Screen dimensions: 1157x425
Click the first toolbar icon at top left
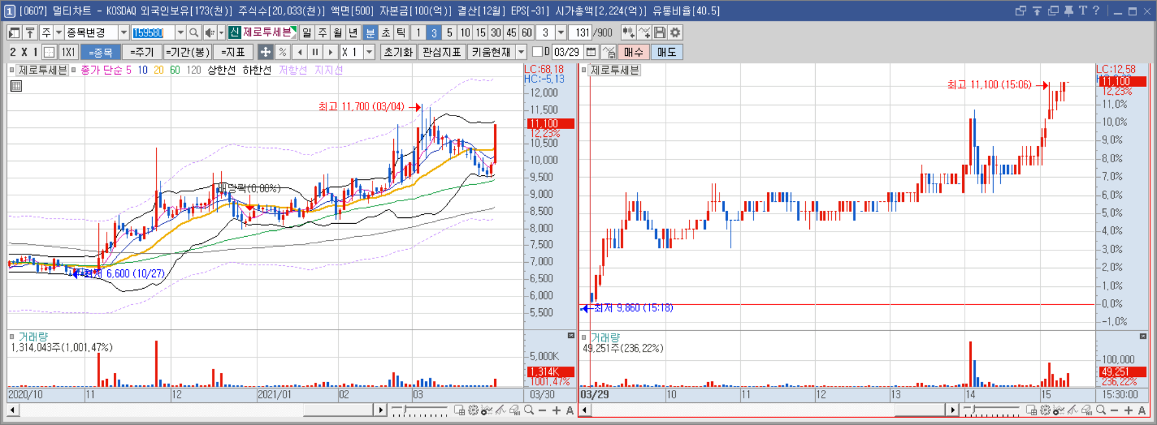pos(14,32)
